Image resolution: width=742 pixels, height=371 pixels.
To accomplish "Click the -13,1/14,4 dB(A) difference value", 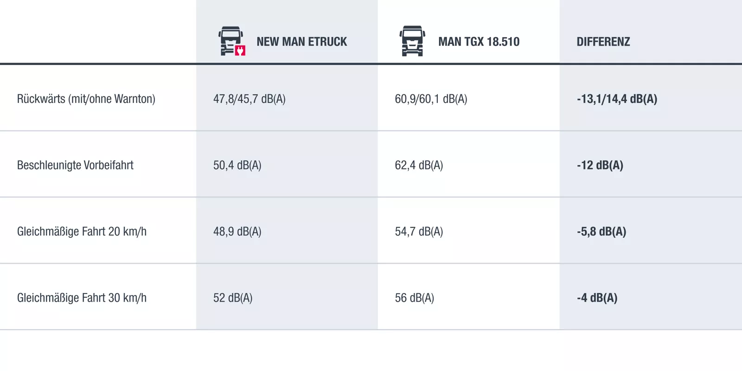I will pyautogui.click(x=617, y=99).
